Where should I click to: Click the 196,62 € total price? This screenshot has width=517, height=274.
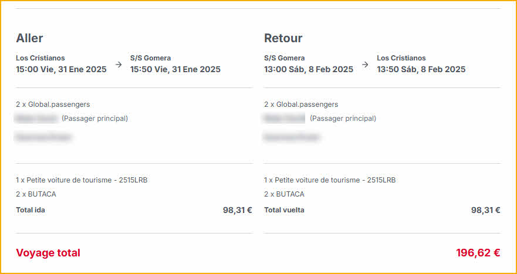click(x=478, y=253)
